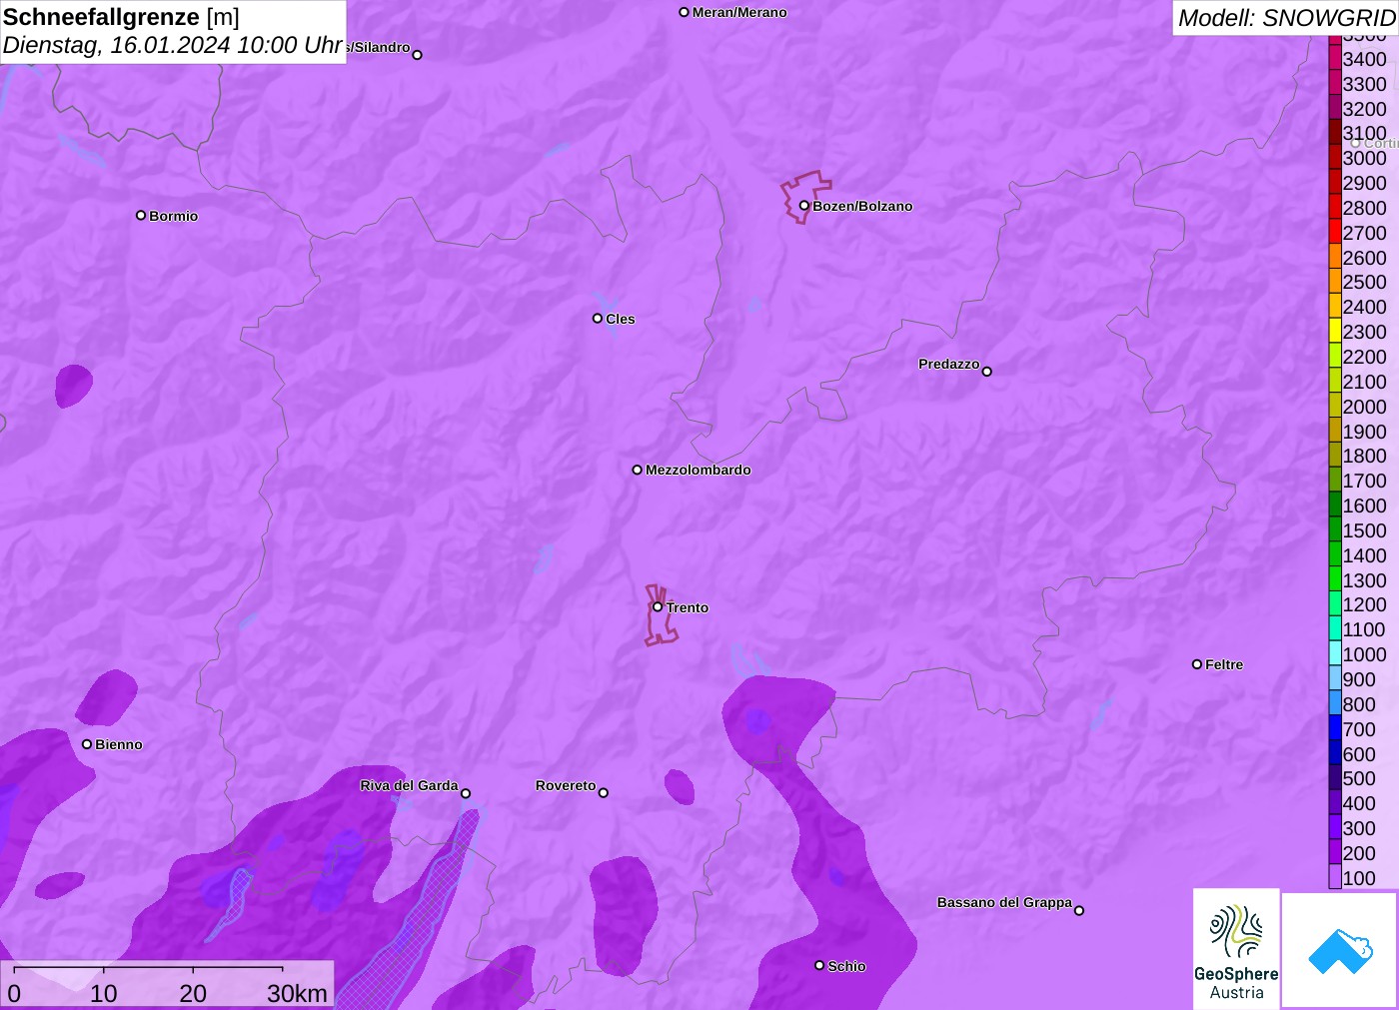This screenshot has height=1010, width=1399.
Task: Click the Bozen/Bolzano label text
Action: (x=862, y=206)
